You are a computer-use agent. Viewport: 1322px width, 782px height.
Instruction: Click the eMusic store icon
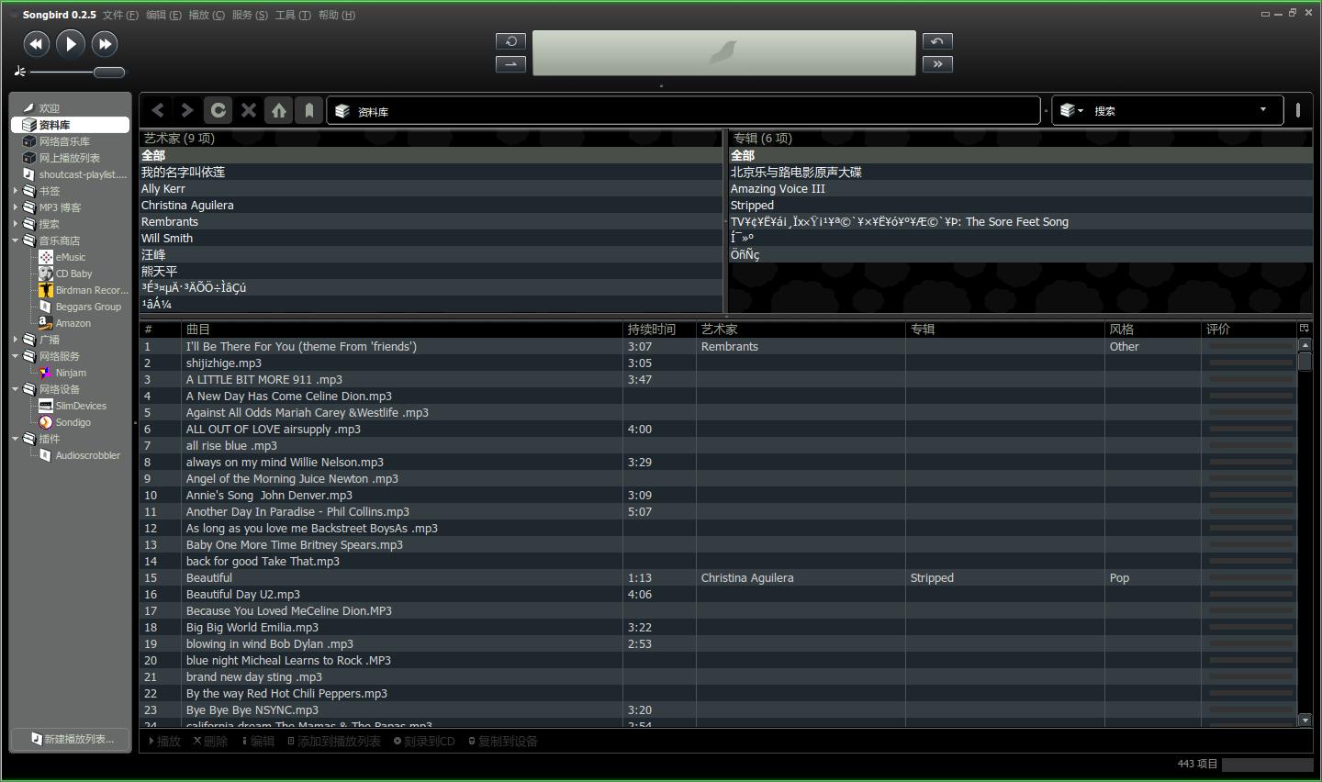(x=45, y=257)
